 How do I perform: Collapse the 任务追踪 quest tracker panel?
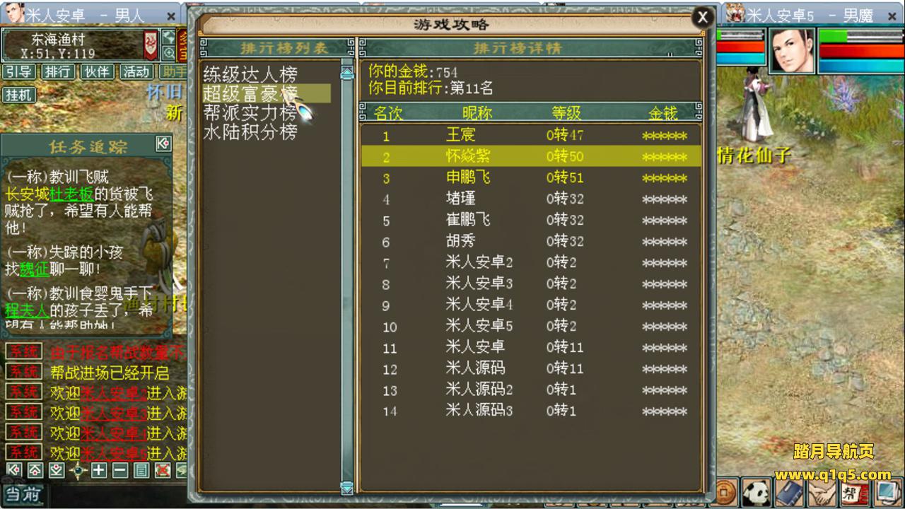(163, 144)
